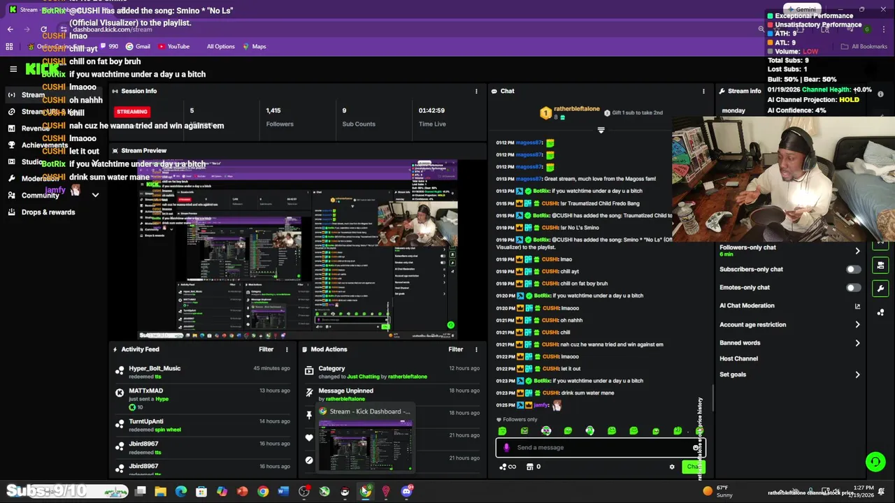Click the bubbles icon in right sidebar

pyautogui.click(x=880, y=312)
